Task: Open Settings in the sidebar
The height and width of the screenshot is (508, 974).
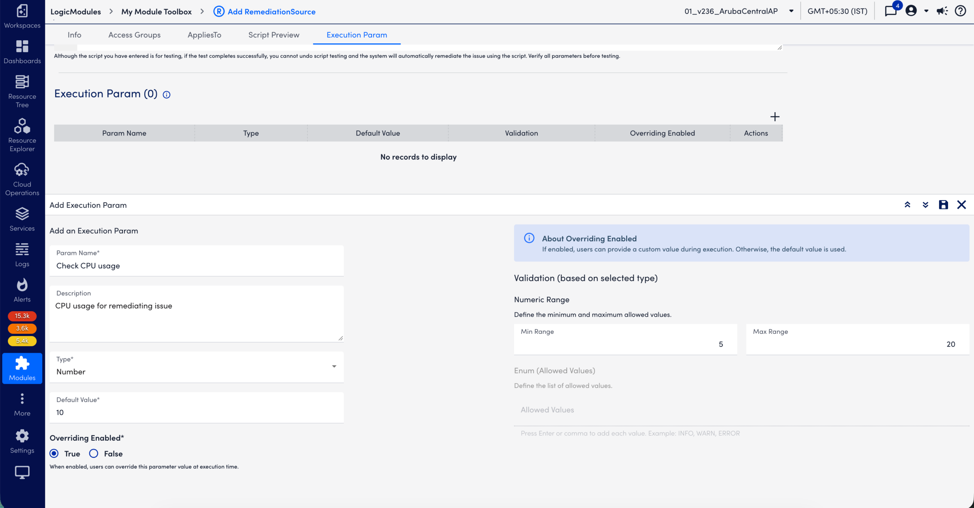Action: (22, 441)
